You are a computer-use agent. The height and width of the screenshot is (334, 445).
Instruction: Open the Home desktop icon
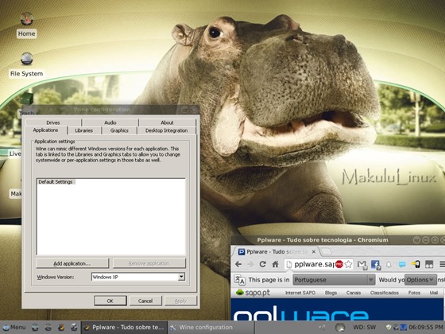[27, 25]
